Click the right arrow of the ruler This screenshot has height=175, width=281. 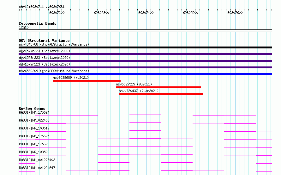click(271, 10)
